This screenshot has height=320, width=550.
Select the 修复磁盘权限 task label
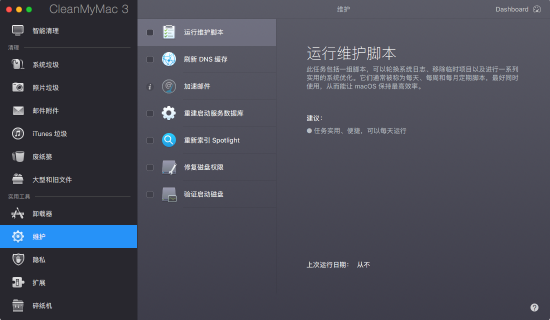point(203,167)
